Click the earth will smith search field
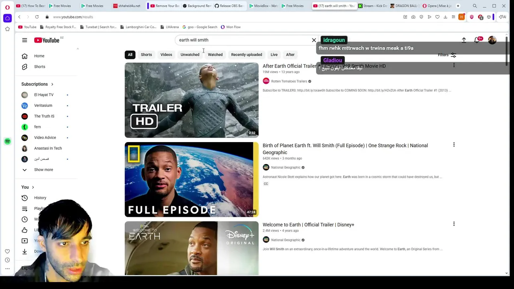Screen dimensions: 514x289 [x=243, y=40]
